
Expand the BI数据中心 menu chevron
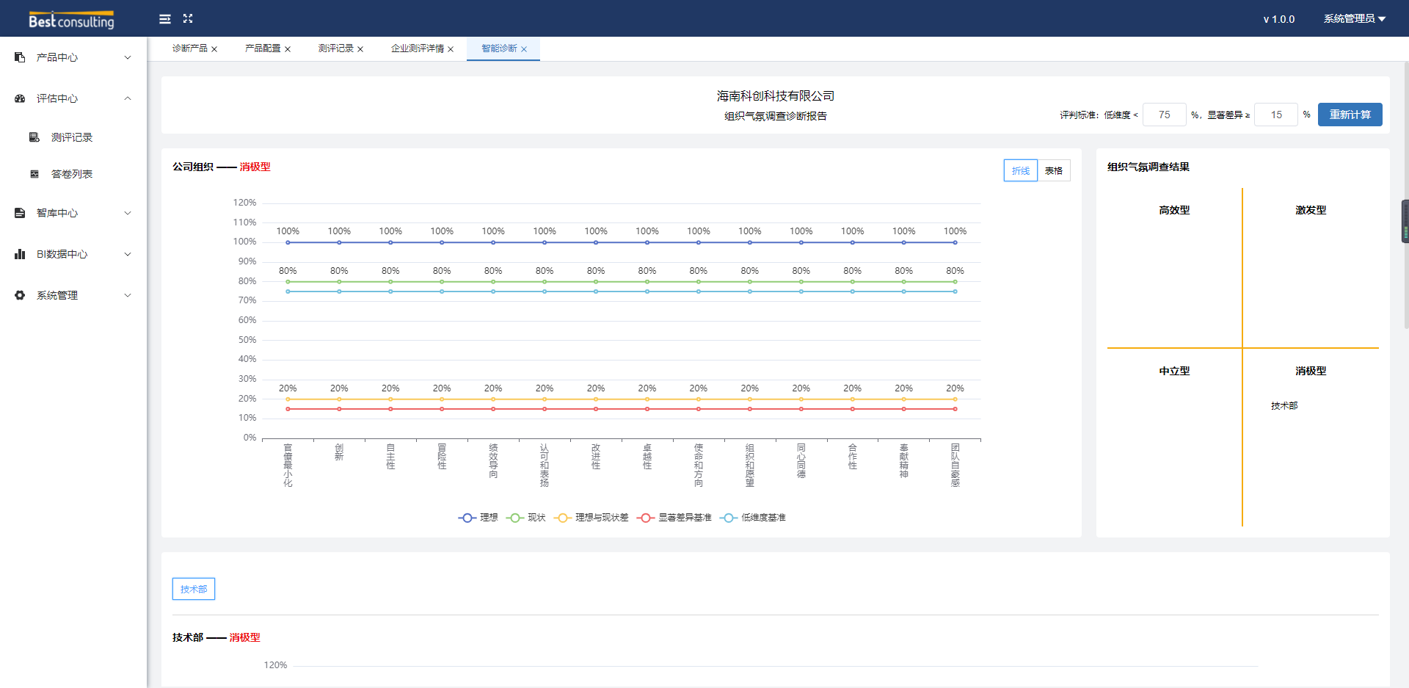point(128,254)
